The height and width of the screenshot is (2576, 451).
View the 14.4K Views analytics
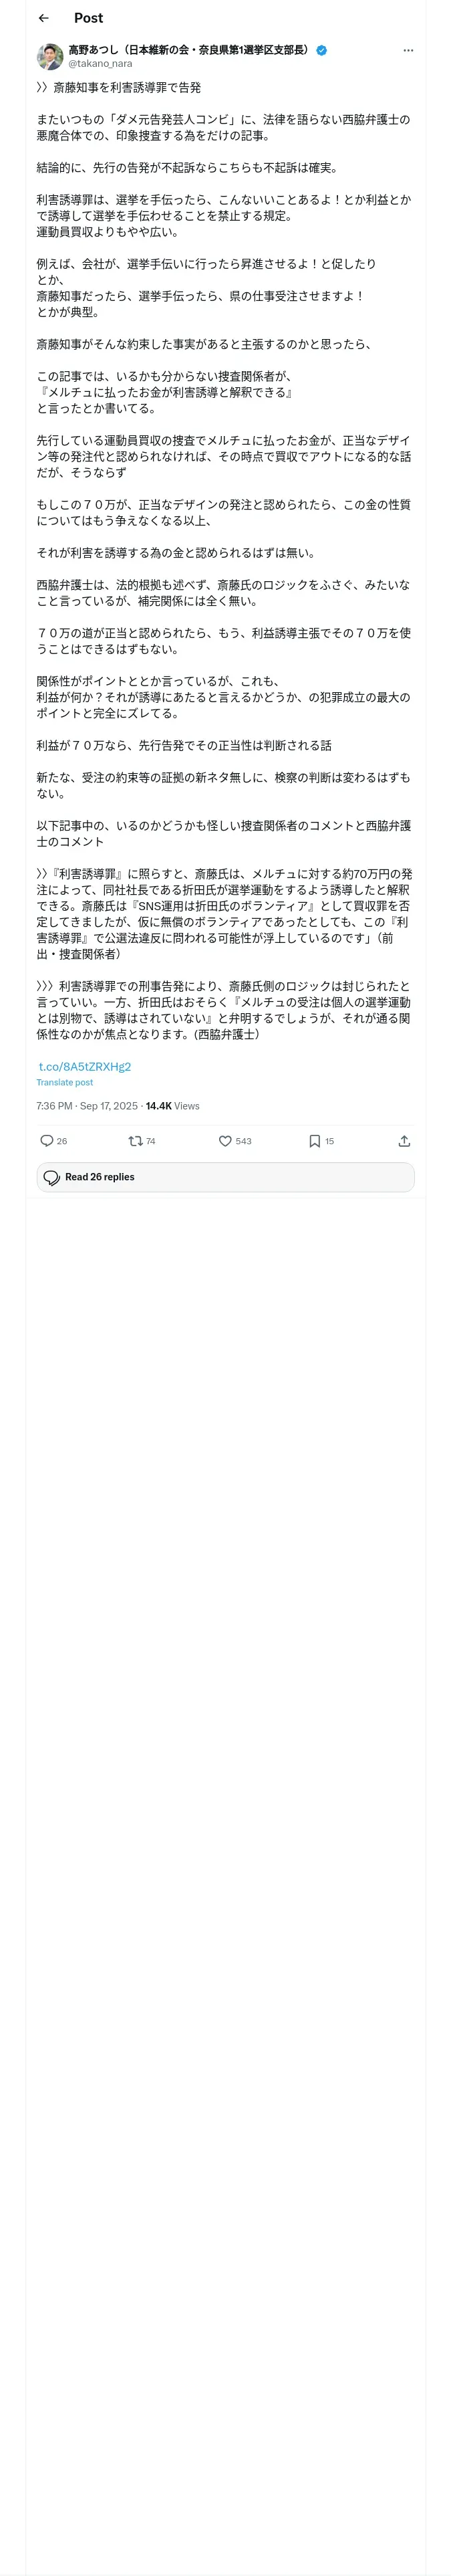click(172, 1106)
